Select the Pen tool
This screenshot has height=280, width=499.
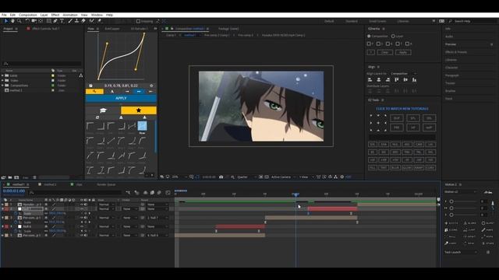55,21
